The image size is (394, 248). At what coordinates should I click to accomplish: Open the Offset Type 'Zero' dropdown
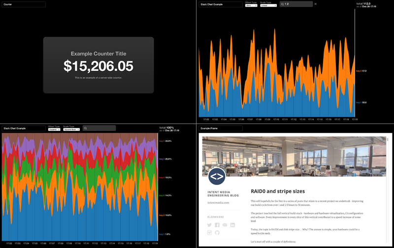(251, 5)
